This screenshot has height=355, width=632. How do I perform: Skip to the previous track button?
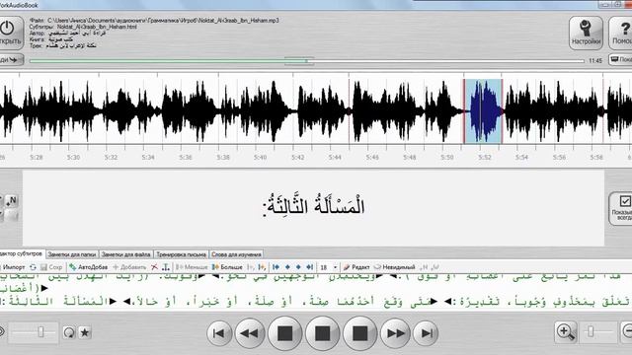point(219,333)
